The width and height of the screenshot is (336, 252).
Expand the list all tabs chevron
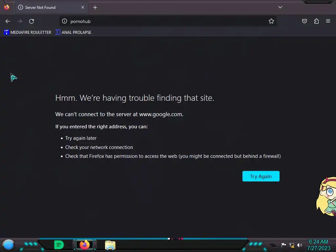[x=280, y=7]
